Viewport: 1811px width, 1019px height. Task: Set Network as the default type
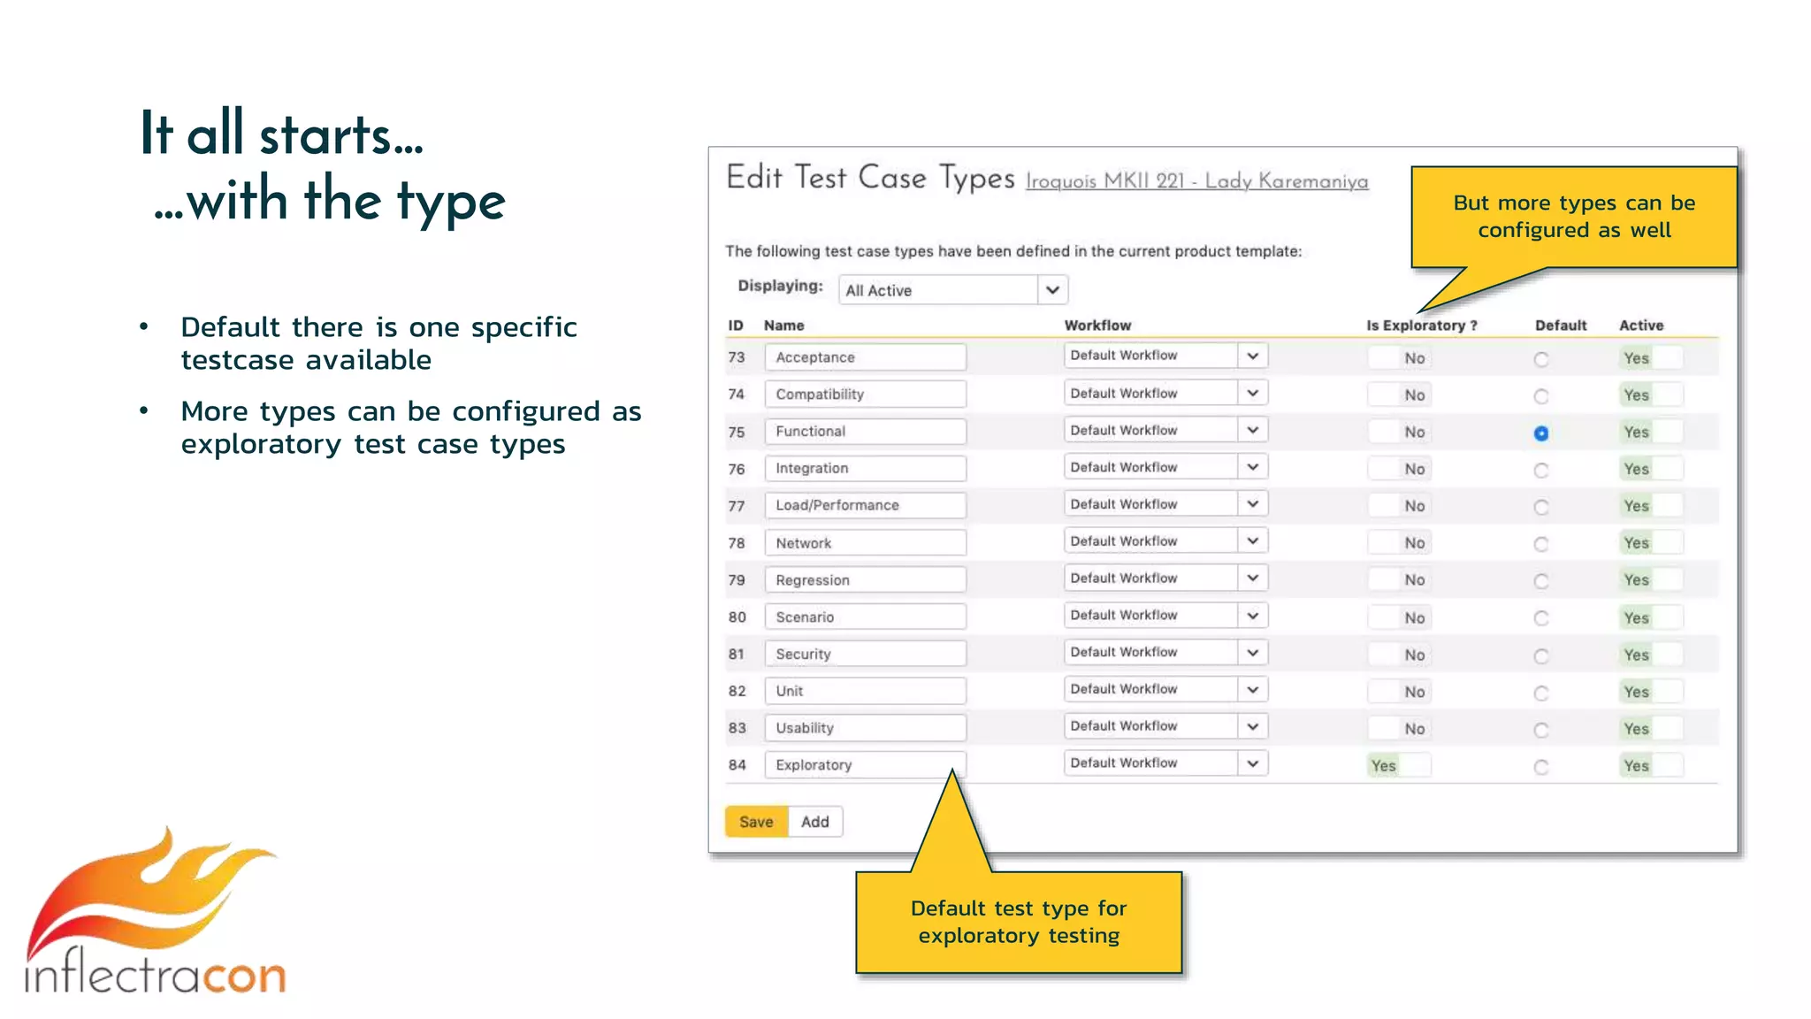[1541, 544]
